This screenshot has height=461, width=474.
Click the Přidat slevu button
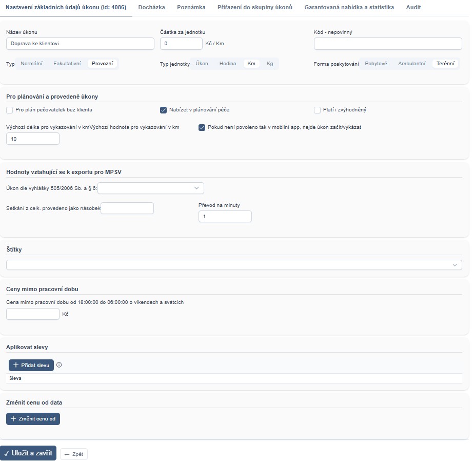[31, 365]
